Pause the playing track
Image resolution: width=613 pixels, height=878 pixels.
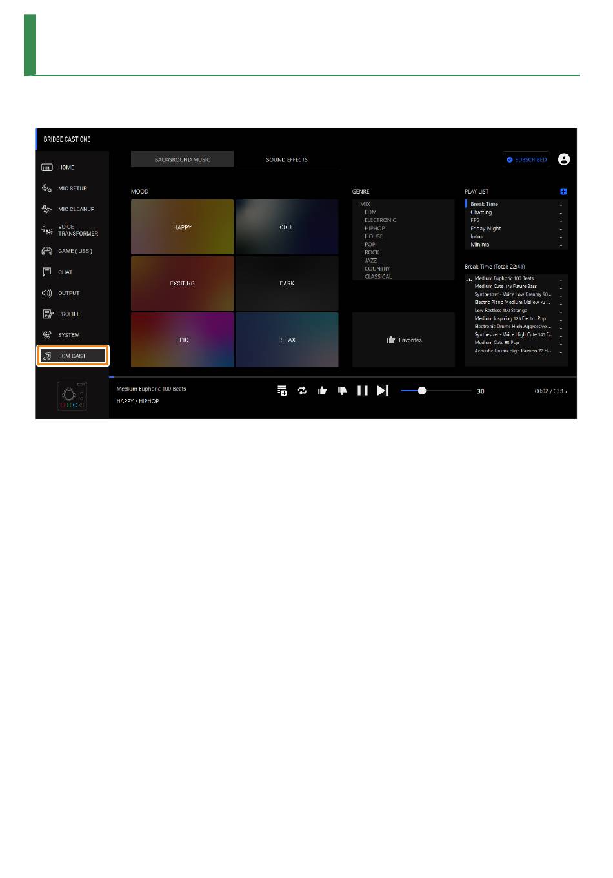click(x=363, y=391)
